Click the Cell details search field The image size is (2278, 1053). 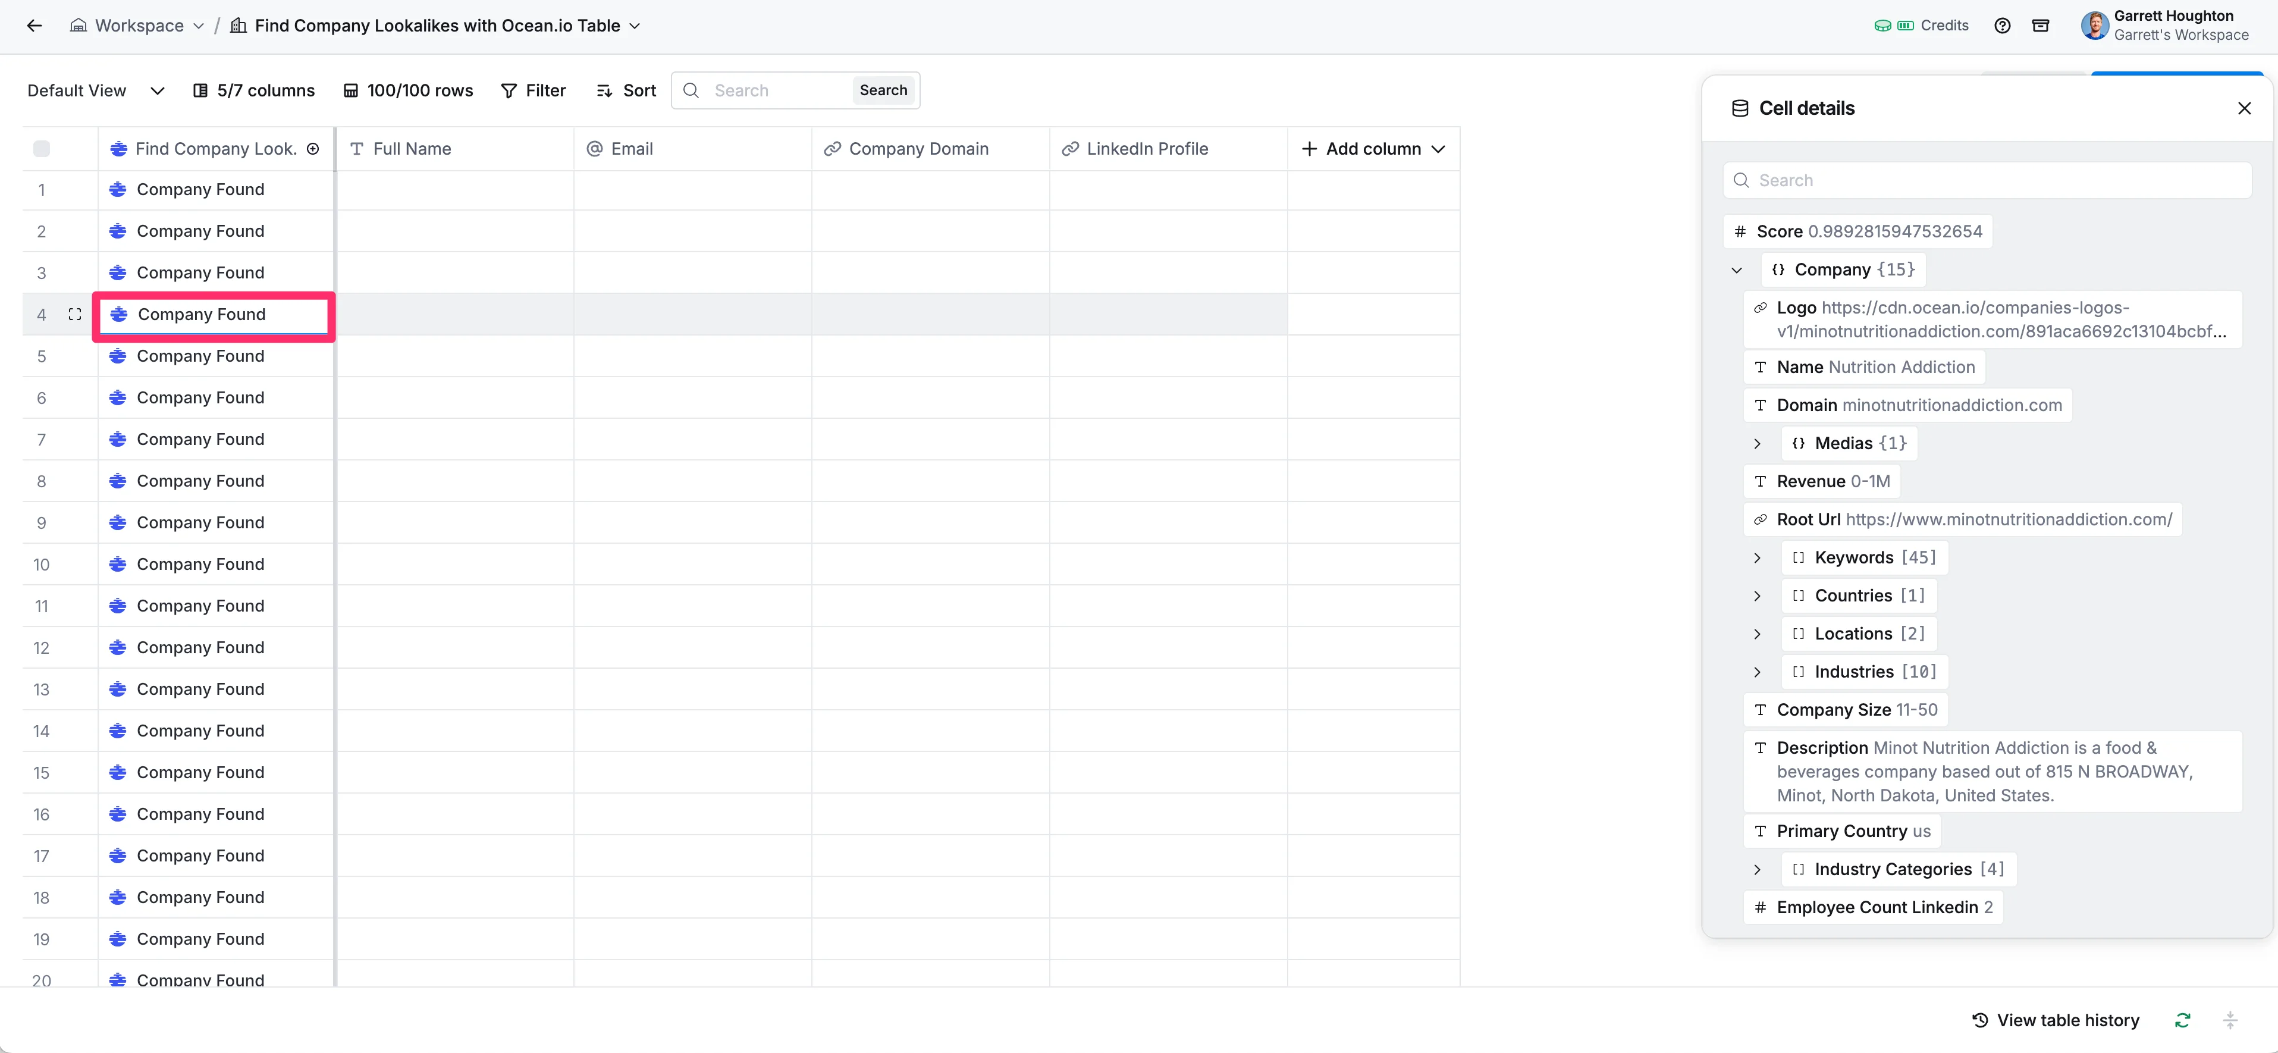tap(1987, 180)
